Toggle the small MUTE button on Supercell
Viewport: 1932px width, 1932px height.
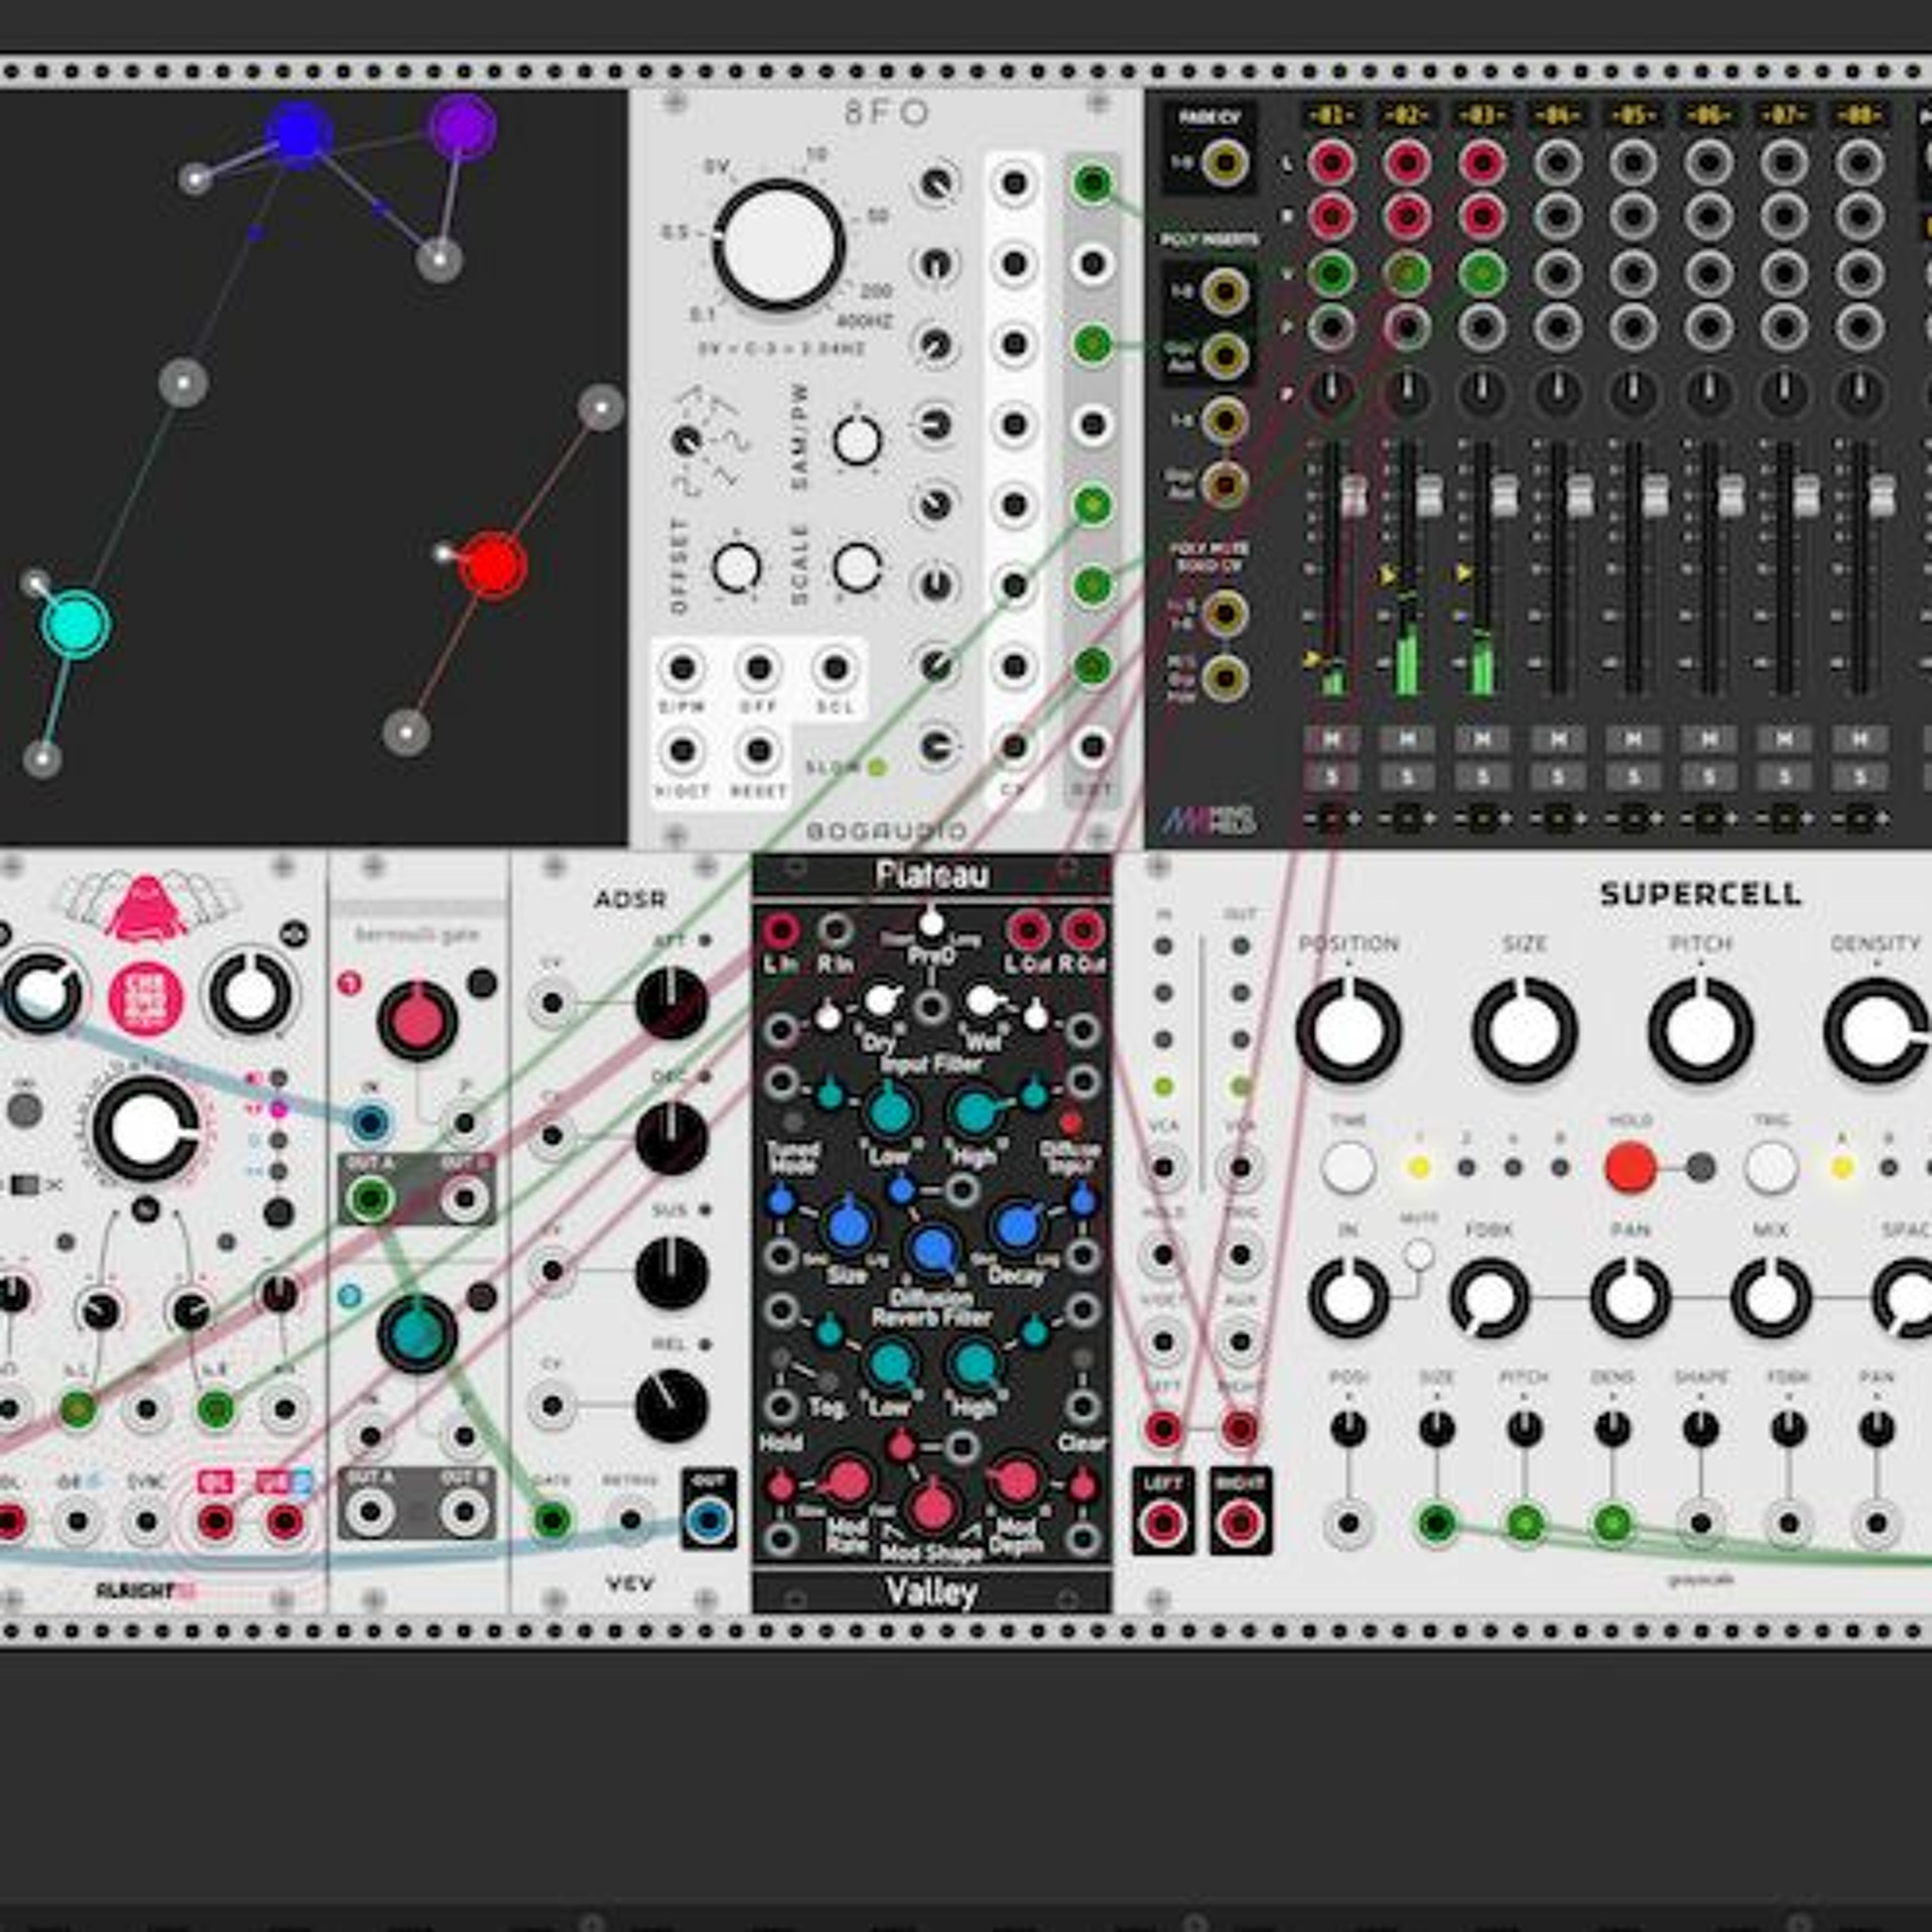(x=1418, y=1254)
